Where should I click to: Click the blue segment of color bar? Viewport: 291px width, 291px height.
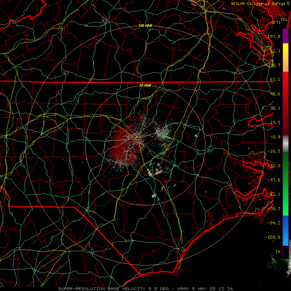pos(286,230)
